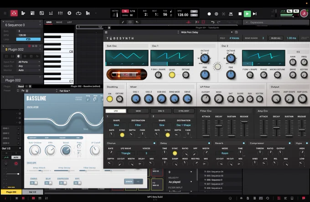310x202 pixels.
Task: Toggle the metronome icon
Action: click(114, 15)
